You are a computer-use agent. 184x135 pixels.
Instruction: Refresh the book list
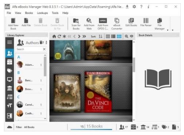[x=59, y=36]
